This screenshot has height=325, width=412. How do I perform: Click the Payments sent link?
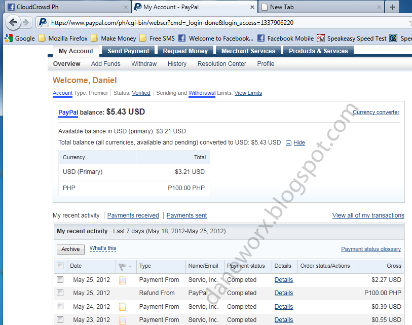click(x=186, y=215)
